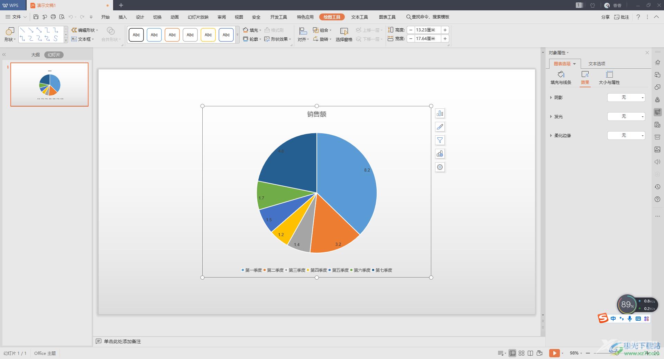Open the 动画 Animation ribbon tab
The width and height of the screenshot is (664, 359).
click(174, 17)
